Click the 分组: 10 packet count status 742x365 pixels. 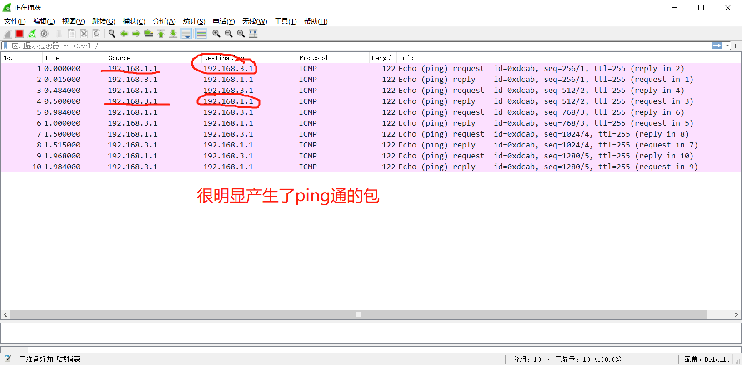pyautogui.click(x=527, y=359)
